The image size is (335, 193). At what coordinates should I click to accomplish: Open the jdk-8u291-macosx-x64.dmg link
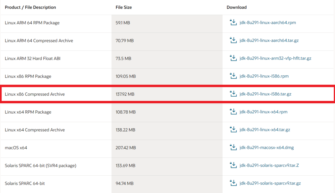pyautogui.click(x=267, y=147)
